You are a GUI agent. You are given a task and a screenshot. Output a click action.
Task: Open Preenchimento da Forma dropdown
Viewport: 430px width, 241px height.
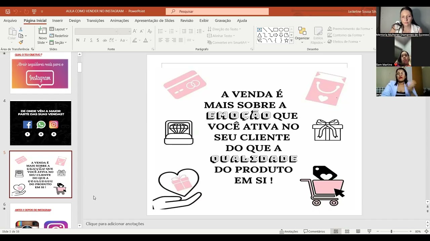click(350, 29)
